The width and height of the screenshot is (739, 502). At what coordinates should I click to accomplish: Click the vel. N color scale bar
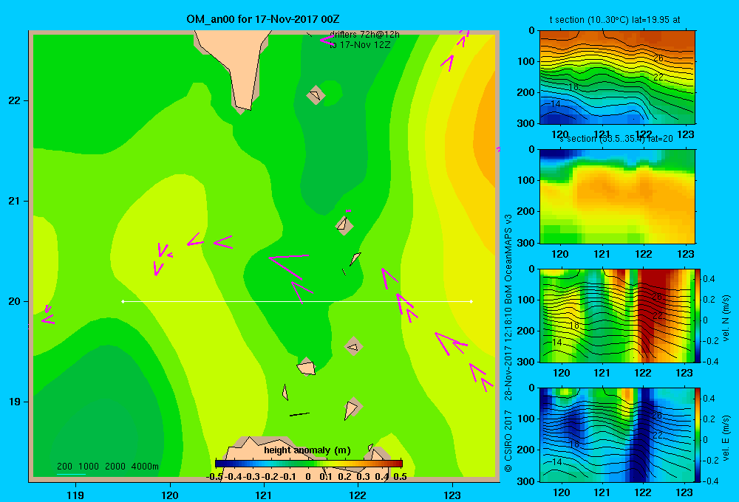[x=698, y=315]
